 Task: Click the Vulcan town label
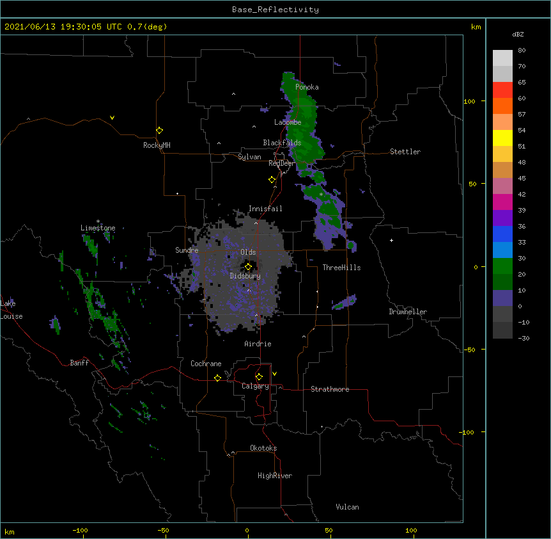347,507
